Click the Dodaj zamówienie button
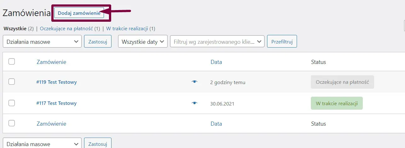This screenshot has height=148, width=405. (x=79, y=13)
